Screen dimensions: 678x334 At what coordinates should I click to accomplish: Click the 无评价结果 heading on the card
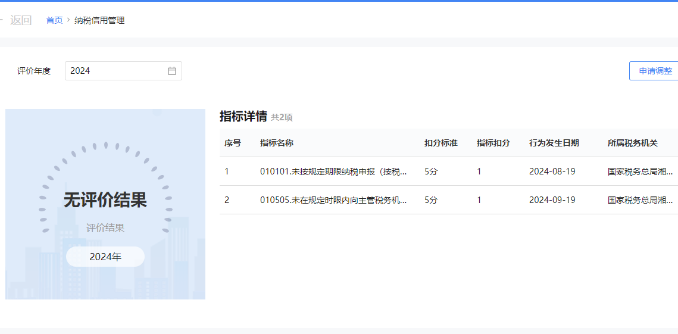click(x=105, y=201)
